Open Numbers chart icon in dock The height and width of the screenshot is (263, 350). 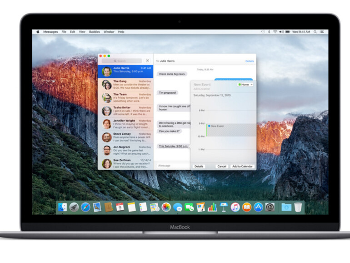212,207
